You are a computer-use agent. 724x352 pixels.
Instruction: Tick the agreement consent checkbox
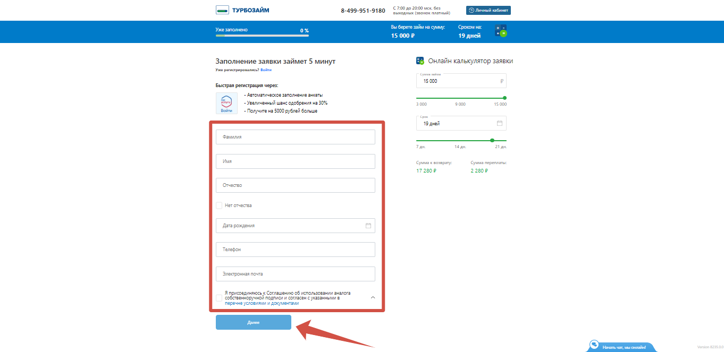point(219,298)
